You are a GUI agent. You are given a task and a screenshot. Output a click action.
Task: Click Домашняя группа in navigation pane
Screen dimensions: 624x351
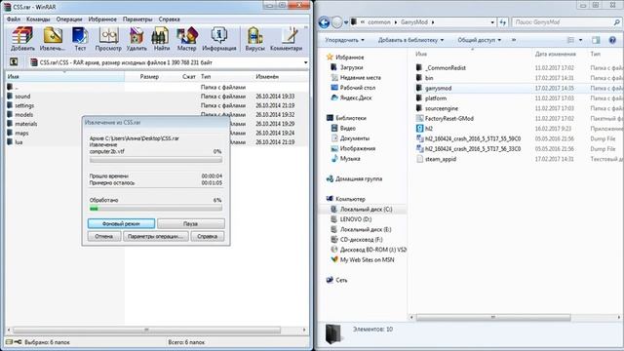pos(354,179)
